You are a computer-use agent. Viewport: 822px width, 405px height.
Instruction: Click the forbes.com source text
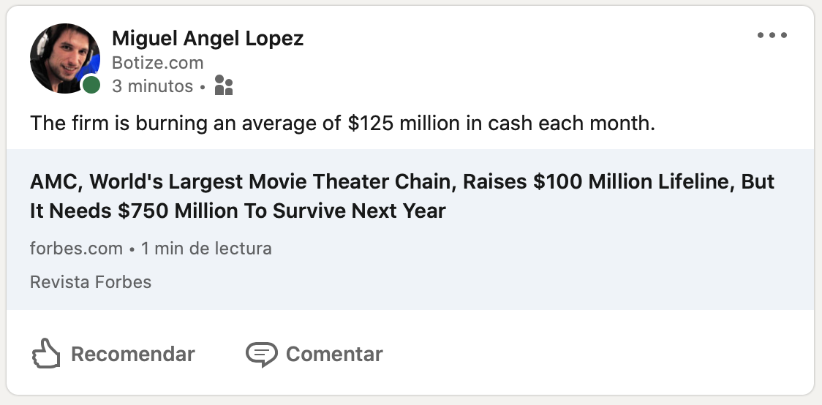pyautogui.click(x=76, y=248)
